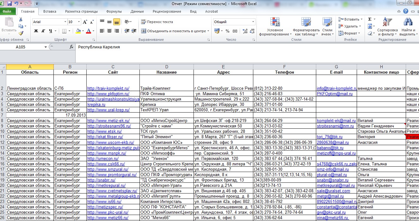The height and width of the screenshot is (221, 419).
Task: Decrease cell indent
Action: click(126, 31)
